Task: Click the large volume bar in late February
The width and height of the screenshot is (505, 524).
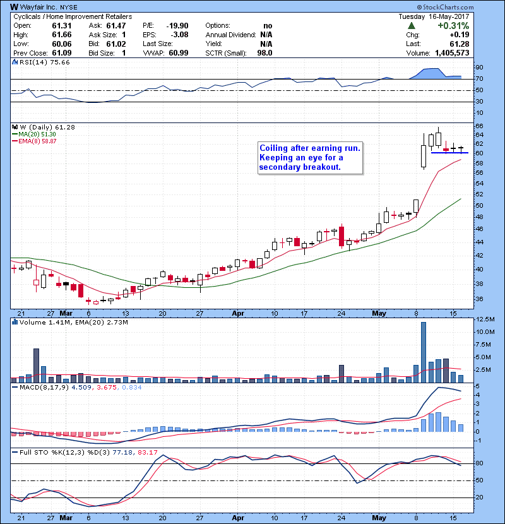Action: tap(36, 366)
